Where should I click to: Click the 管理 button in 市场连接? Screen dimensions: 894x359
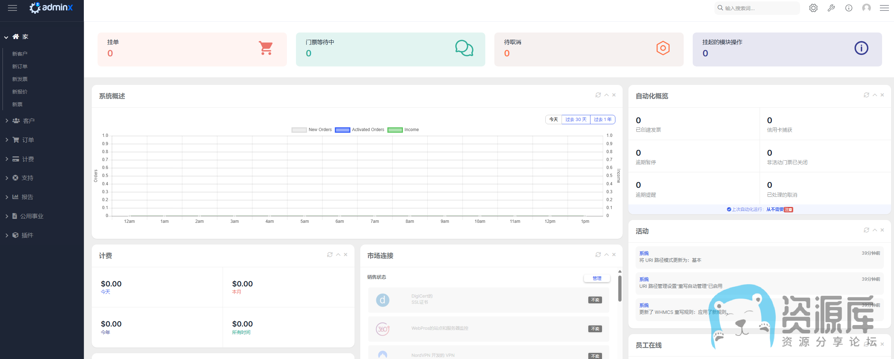click(597, 278)
